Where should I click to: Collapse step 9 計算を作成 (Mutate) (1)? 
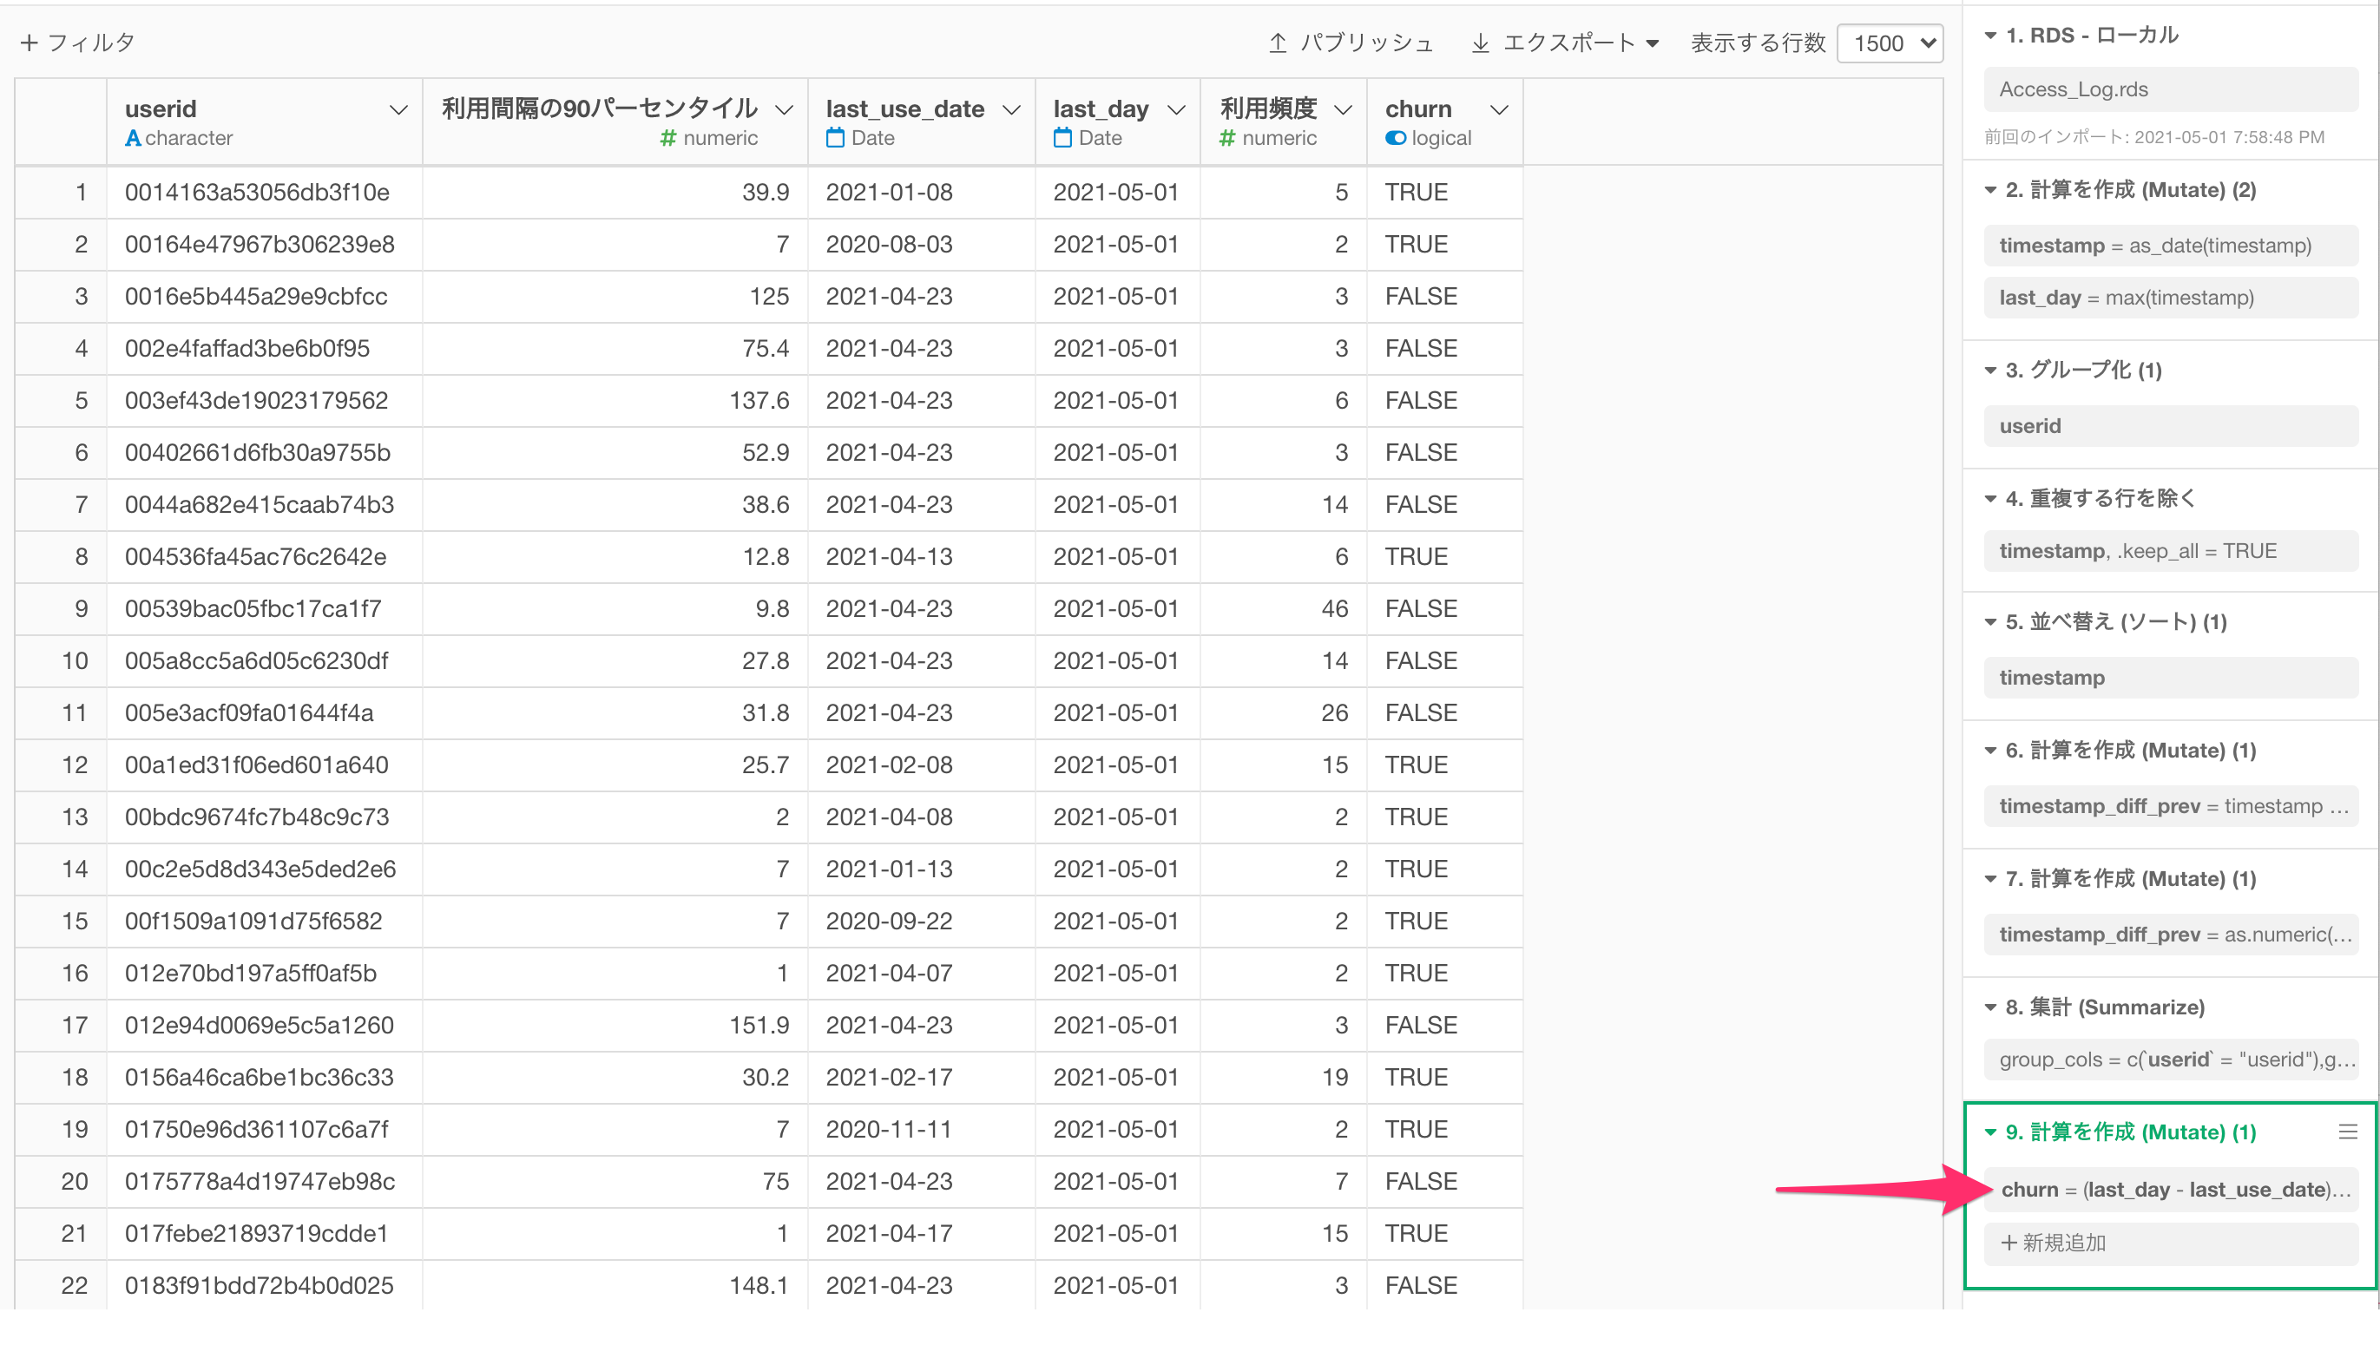pyautogui.click(x=1991, y=1132)
